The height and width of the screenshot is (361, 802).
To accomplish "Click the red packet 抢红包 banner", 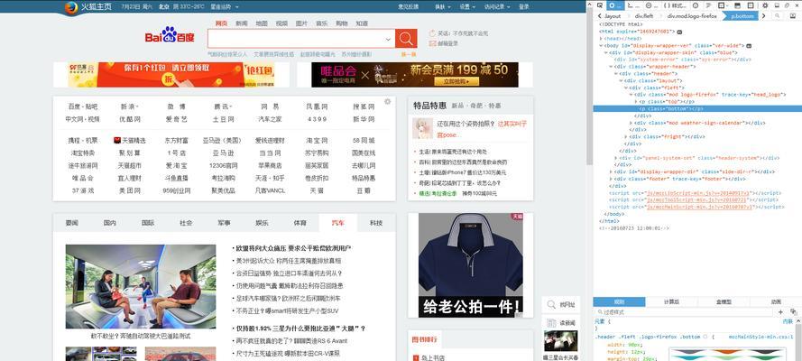I will coord(171,75).
